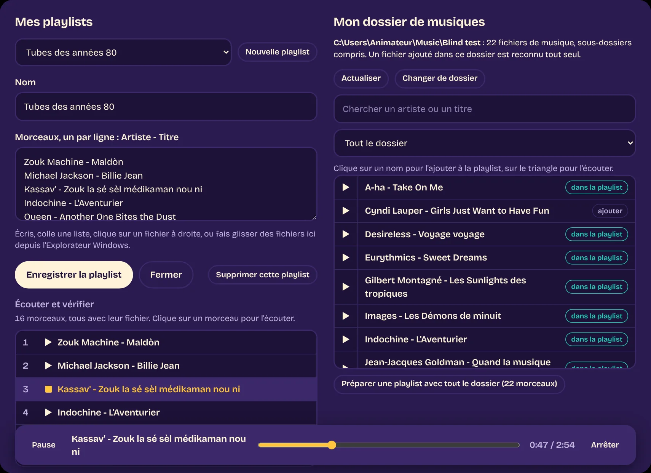Screen dimensions: 651x473
Task: Click dans la playlist badge for Gilbert Montagné
Action: (597, 287)
